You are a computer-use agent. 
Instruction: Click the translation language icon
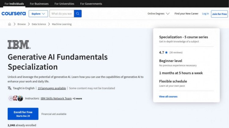pos(9,88)
